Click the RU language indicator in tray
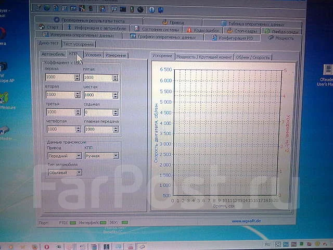Viewport: 333px width, 250px height. (267, 244)
